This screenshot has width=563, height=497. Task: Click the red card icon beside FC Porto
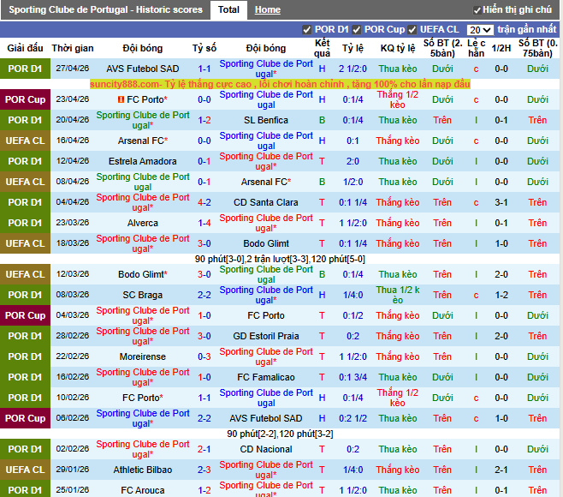pos(120,99)
